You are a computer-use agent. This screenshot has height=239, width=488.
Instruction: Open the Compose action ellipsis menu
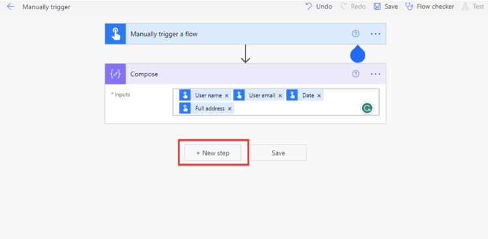tap(376, 74)
